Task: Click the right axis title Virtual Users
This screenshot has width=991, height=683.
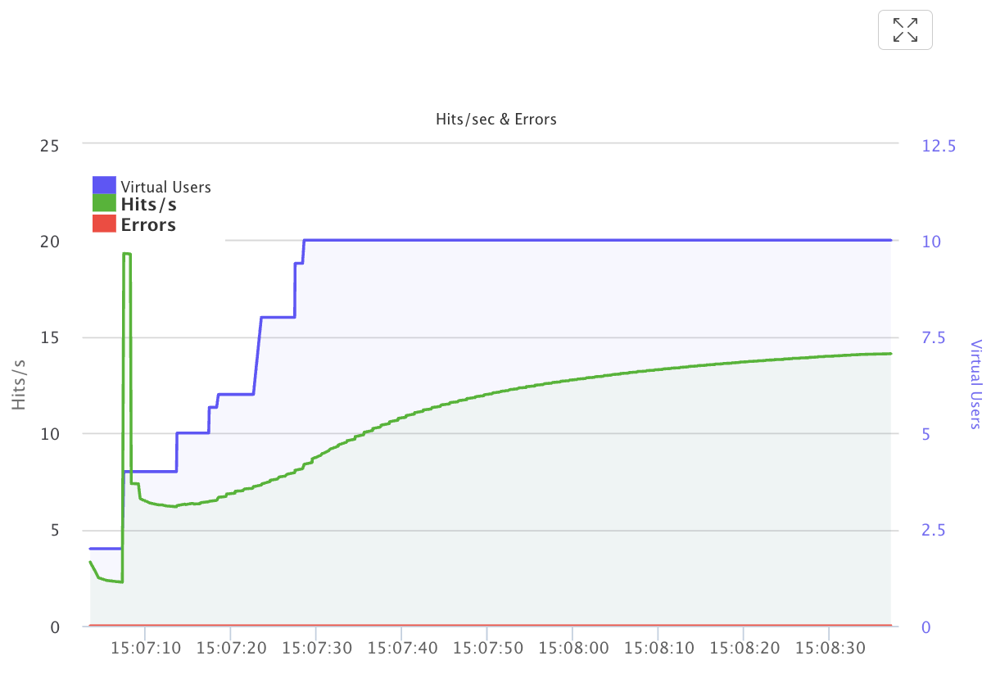Action: click(975, 384)
